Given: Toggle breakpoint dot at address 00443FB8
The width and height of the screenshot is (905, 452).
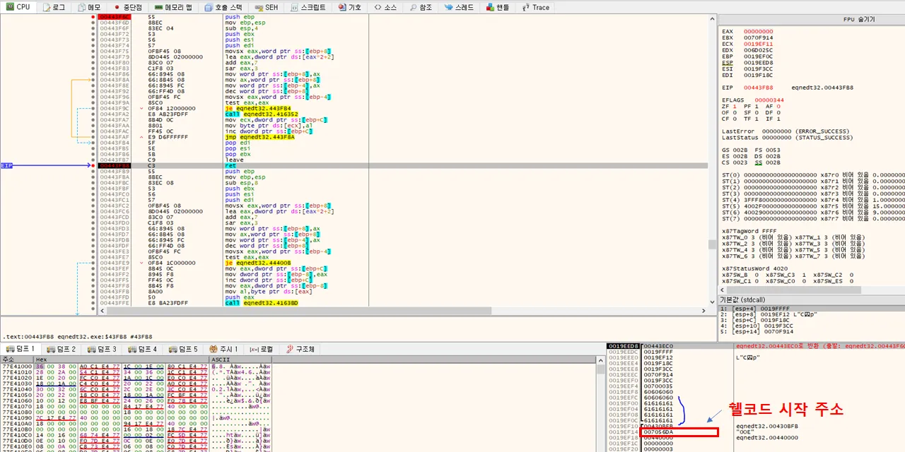Looking at the screenshot, I should point(93,166).
